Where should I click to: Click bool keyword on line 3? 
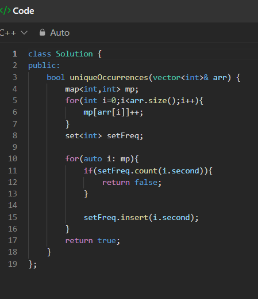[56, 78]
